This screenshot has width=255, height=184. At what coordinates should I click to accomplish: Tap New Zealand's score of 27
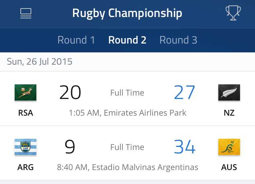(x=184, y=93)
